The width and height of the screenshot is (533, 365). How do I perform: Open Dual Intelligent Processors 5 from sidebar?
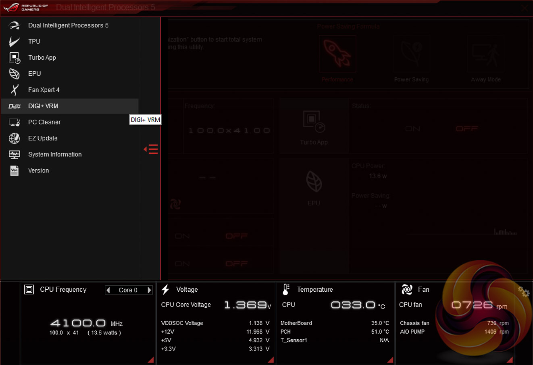tap(69, 25)
